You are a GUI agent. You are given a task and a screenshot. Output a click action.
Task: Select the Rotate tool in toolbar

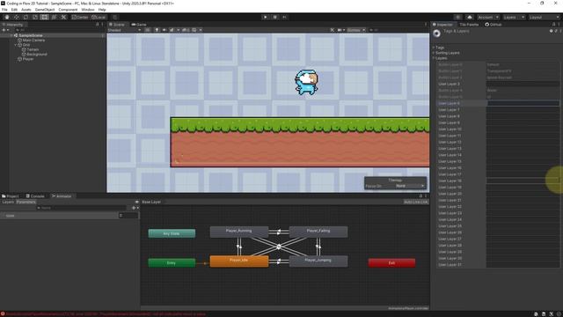pyautogui.click(x=26, y=17)
